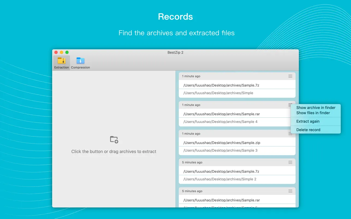351x219 pixels.
Task: Open menu for Sample.7z 1-minute-ago record
Action: [290, 76]
